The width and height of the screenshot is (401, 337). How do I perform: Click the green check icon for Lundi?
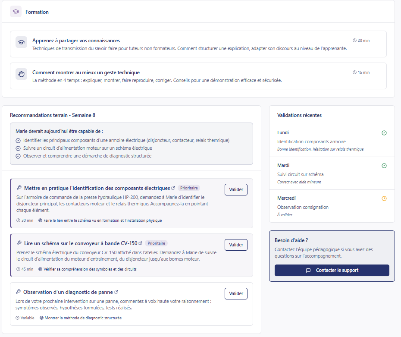[x=384, y=133]
